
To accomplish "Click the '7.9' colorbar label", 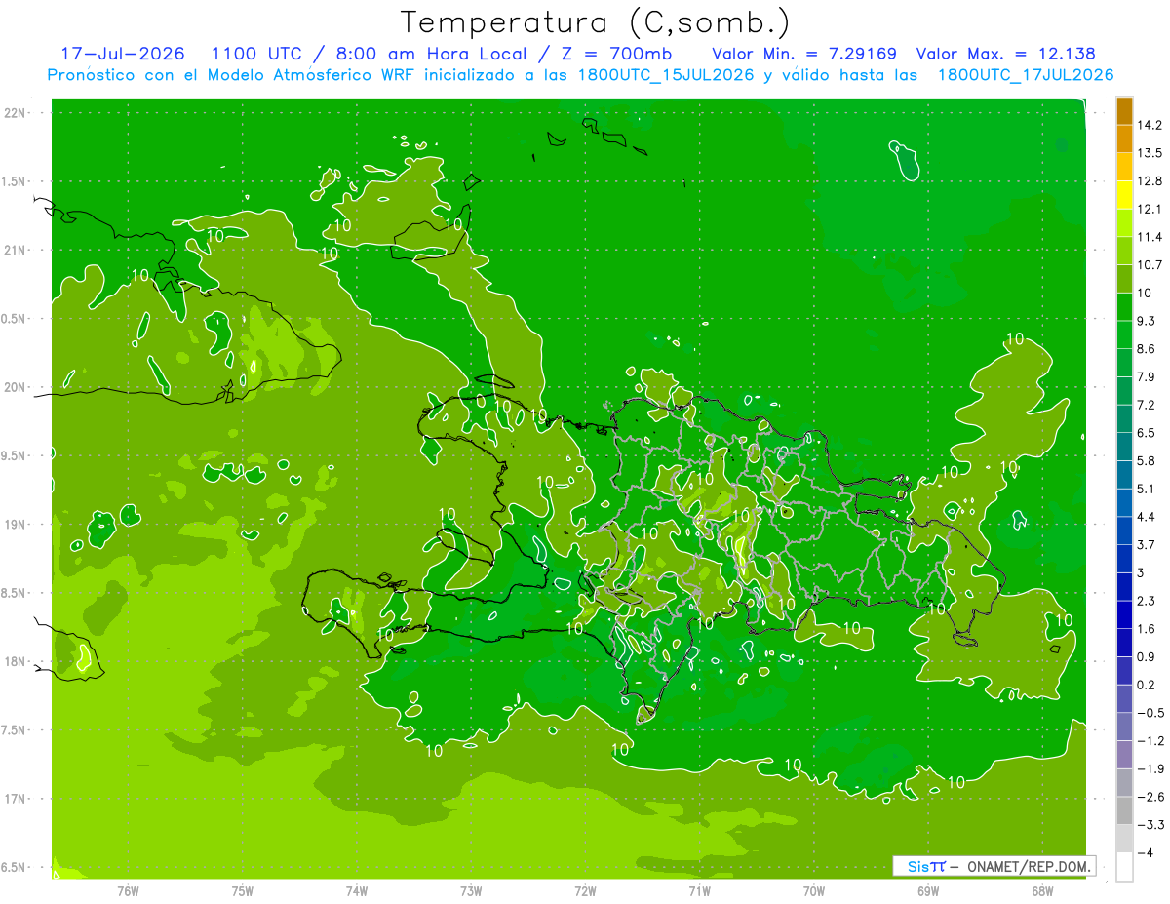I will coord(1148,377).
